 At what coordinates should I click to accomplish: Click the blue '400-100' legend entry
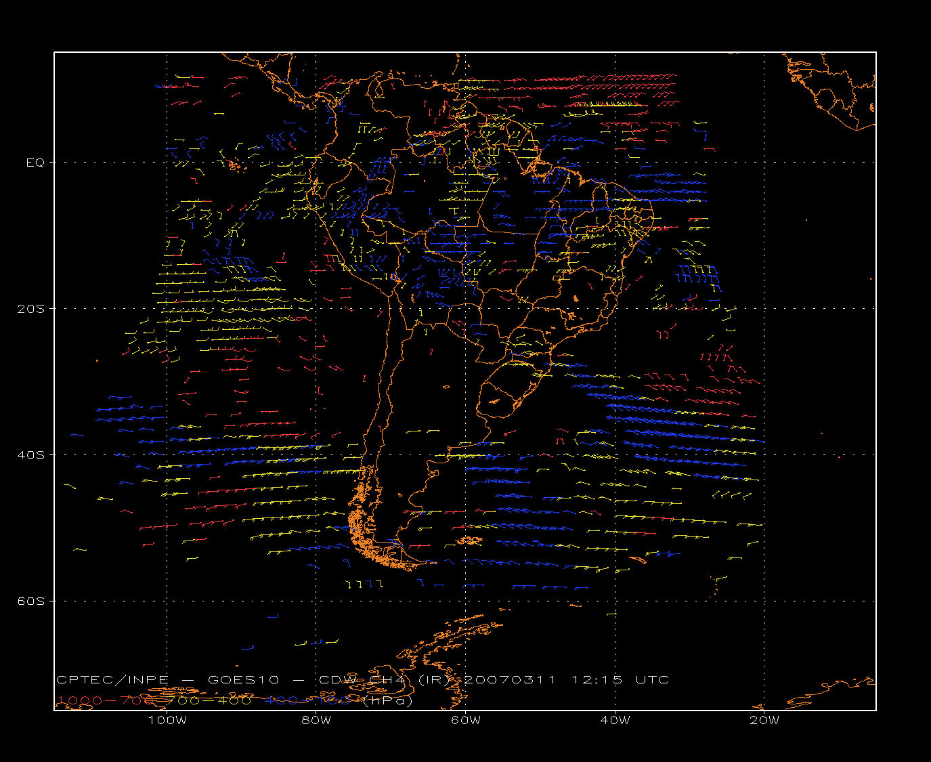(308, 700)
